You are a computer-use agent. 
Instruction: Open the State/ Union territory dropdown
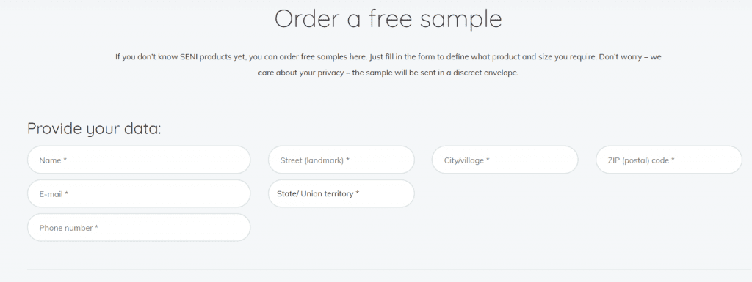tap(341, 193)
